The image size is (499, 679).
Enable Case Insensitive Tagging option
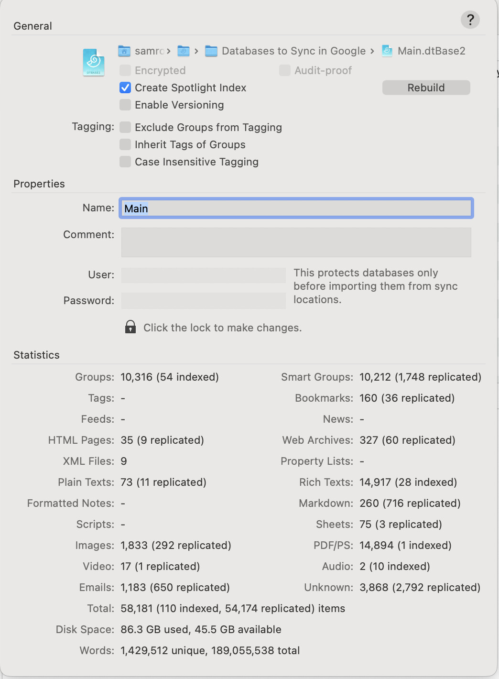click(125, 162)
